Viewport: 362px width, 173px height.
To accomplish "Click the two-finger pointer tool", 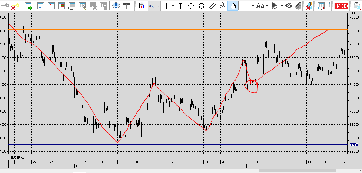I will click(x=222, y=6).
